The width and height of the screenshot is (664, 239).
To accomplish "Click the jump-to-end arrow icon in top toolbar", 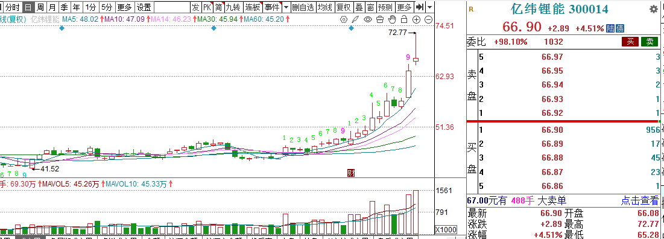I will pyautogui.click(x=420, y=7).
